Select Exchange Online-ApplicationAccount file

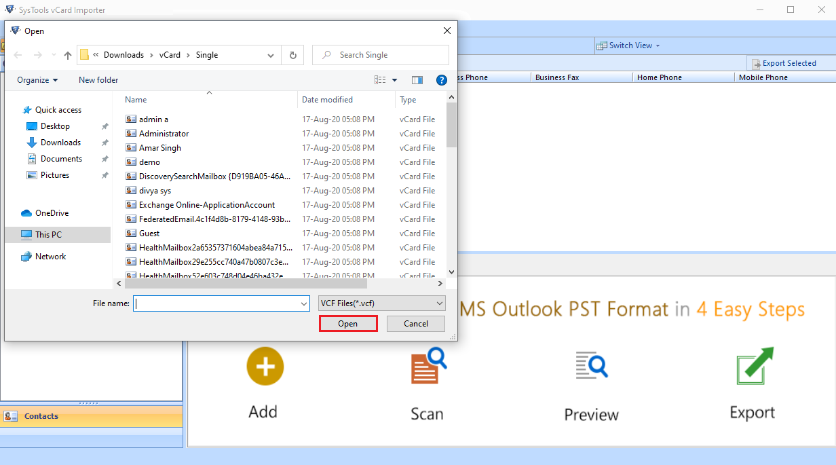[207, 205]
